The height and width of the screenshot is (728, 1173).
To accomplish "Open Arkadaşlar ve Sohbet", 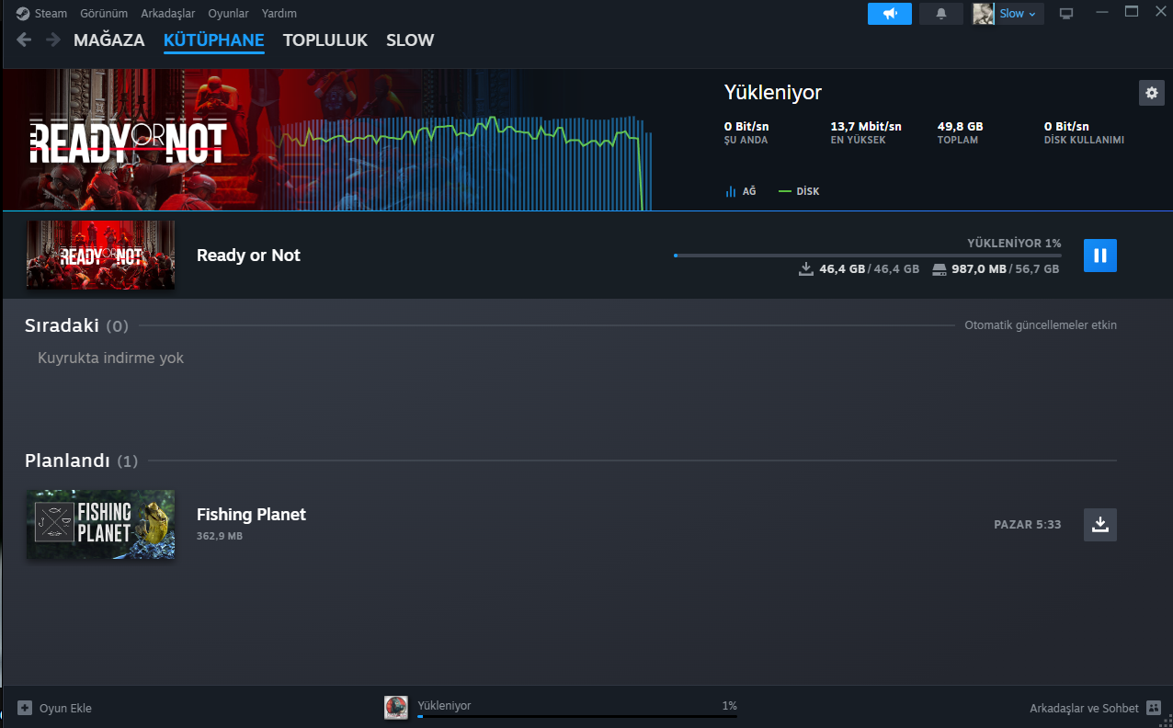I will click(x=1084, y=708).
